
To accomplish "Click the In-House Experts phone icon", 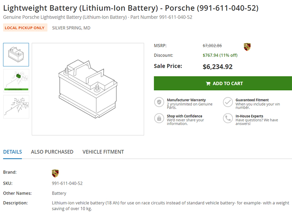I will [x=228, y=118].
